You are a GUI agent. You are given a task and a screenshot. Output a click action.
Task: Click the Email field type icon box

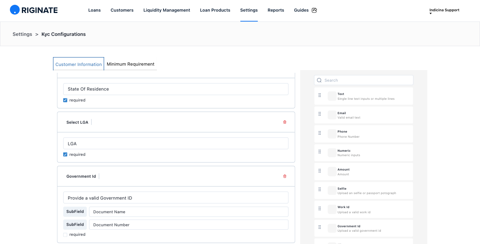pos(332,115)
